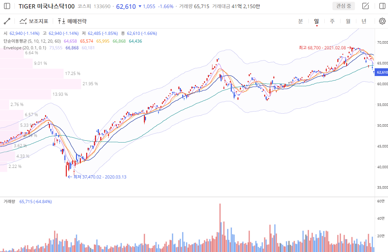
Task: Switch to 월 monthly chart
Action: [x=348, y=21]
